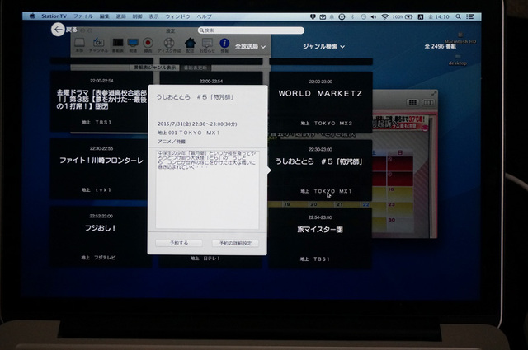
Task: Open the 制御 menu
Action: [x=137, y=16]
